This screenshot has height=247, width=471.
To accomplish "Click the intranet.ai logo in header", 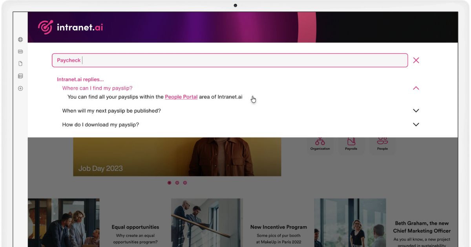I will [71, 27].
